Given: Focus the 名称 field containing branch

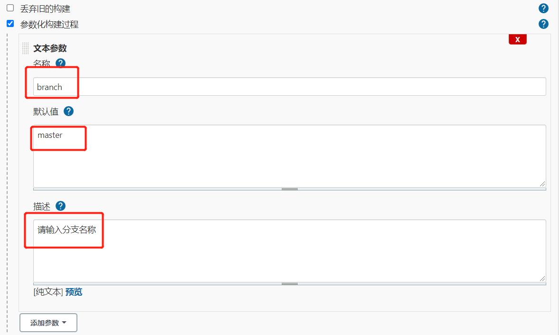Looking at the screenshot, I should coord(290,87).
